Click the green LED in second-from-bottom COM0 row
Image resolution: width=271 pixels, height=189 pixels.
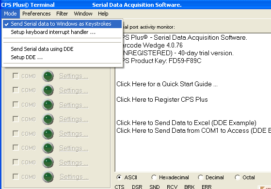48,162
